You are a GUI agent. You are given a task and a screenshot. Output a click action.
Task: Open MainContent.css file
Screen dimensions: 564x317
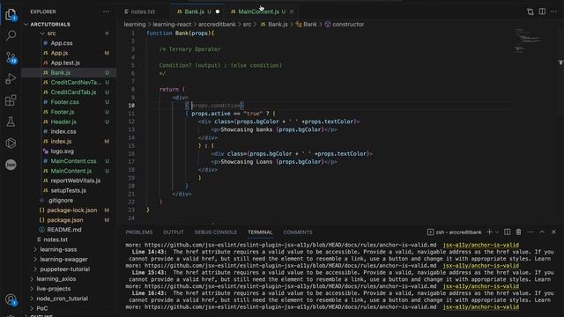coord(73,161)
